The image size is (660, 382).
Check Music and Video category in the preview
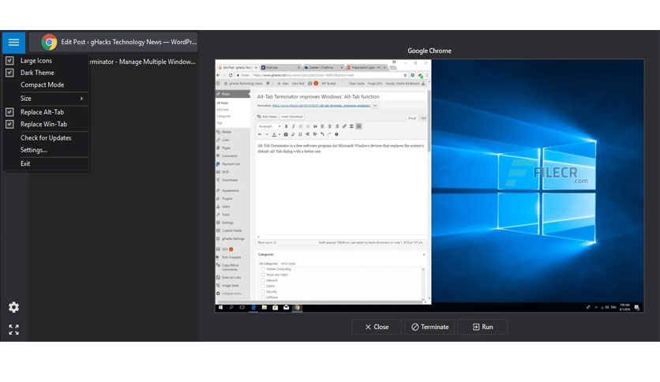pos(263,275)
